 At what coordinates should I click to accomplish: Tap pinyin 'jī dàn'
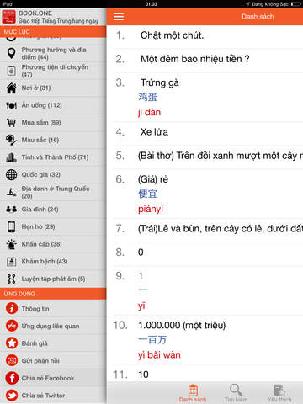(149, 112)
